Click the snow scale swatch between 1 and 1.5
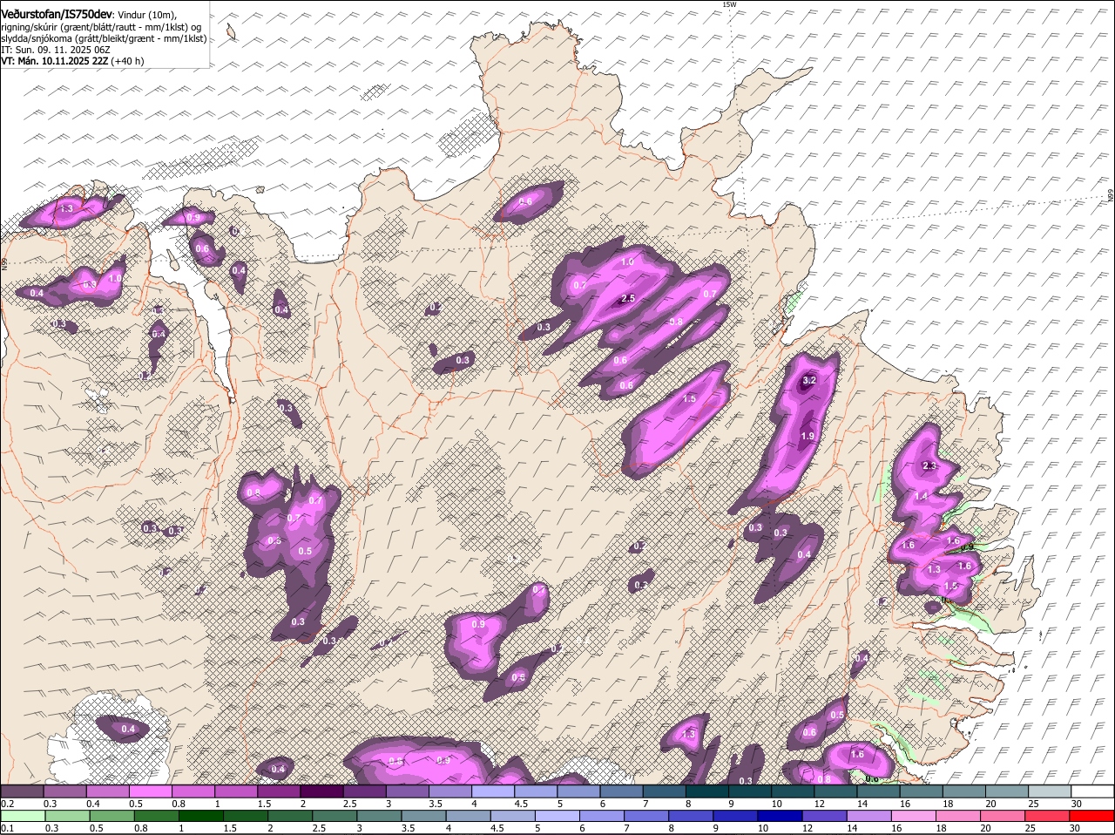Image resolution: width=1115 pixels, height=835 pixels. 236,791
